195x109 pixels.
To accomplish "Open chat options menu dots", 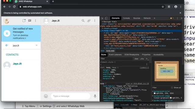I will [95, 21].
